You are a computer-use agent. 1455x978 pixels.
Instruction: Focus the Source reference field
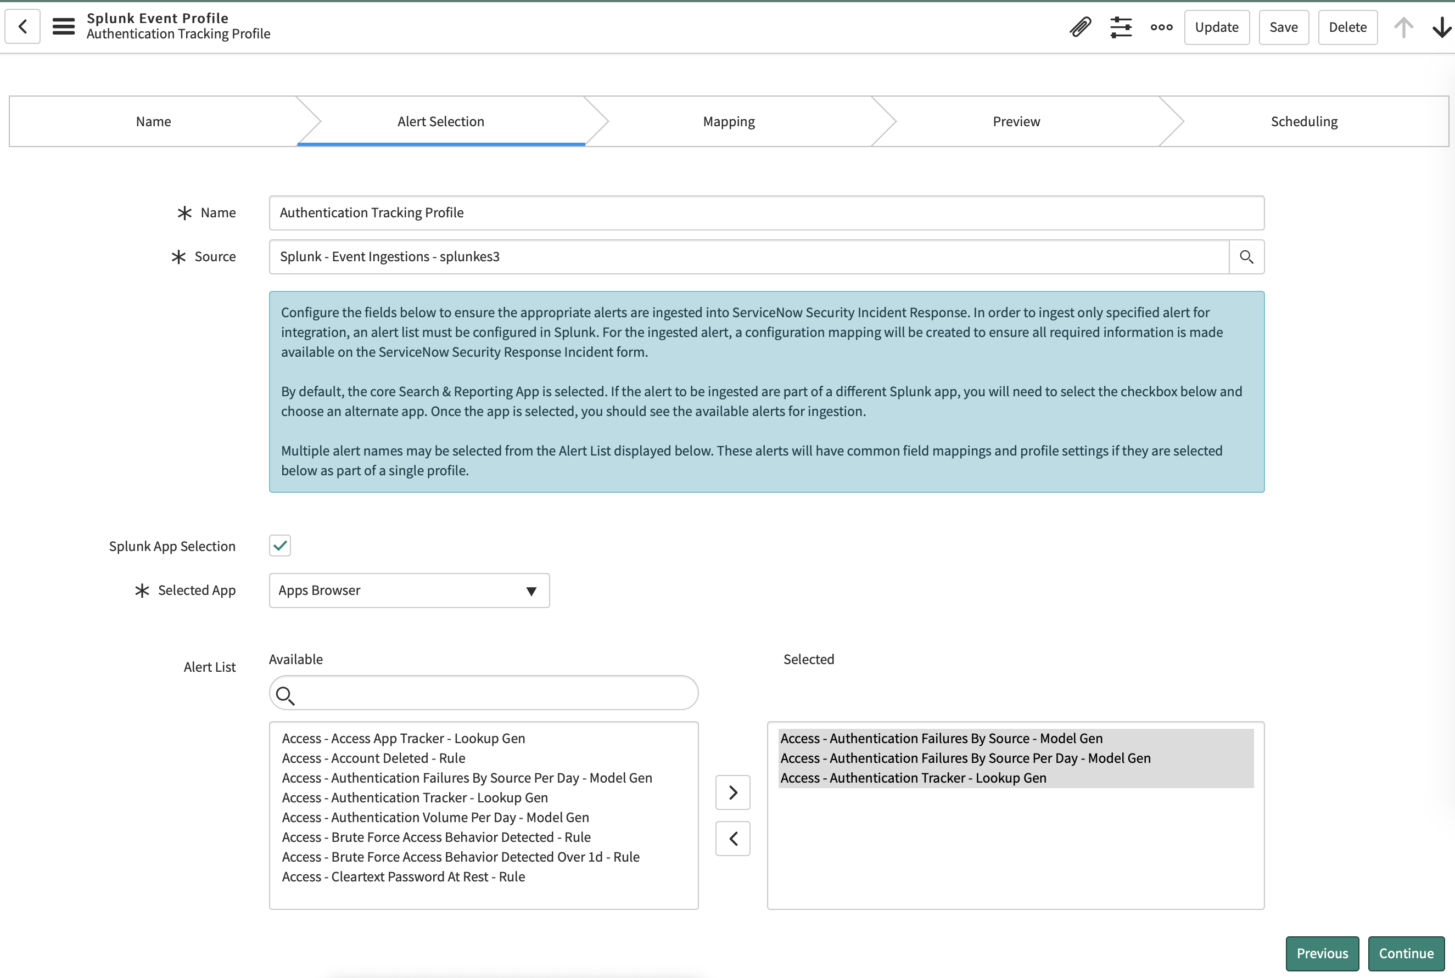pyautogui.click(x=749, y=256)
